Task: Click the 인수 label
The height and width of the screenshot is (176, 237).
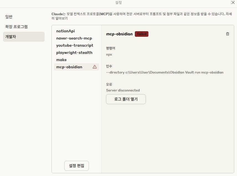Action: 109,66
